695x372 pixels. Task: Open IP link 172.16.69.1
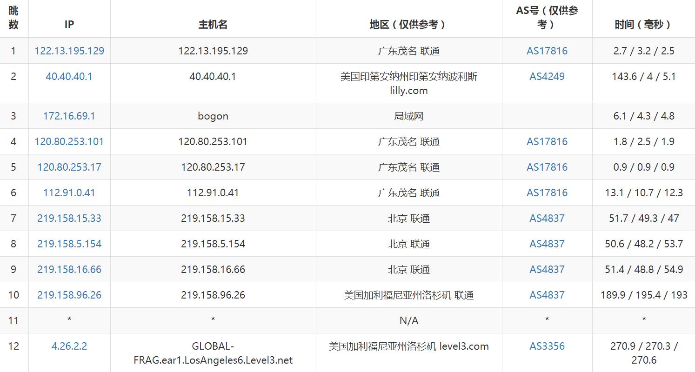(69, 116)
